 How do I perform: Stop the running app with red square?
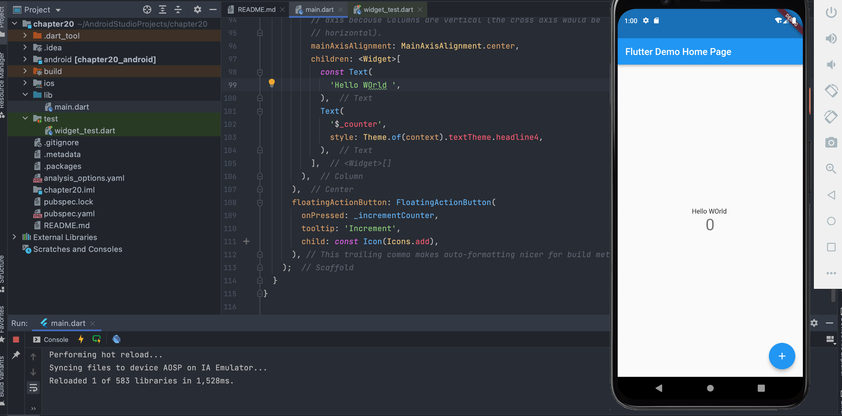[x=16, y=340]
